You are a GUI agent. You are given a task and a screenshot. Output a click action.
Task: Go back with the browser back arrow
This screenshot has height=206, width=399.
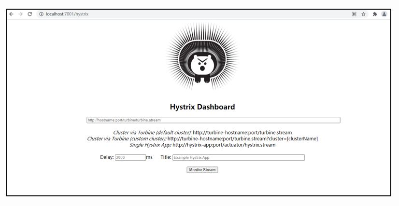11,14
